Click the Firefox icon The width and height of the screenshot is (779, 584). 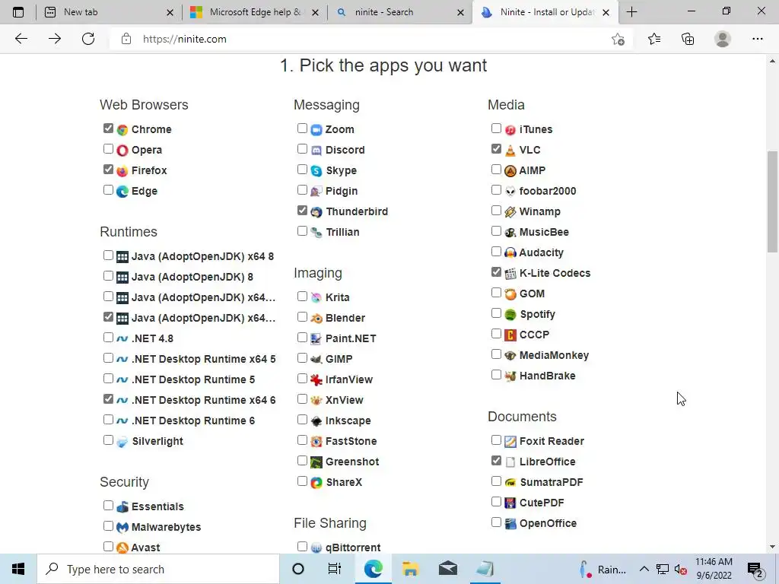(122, 171)
